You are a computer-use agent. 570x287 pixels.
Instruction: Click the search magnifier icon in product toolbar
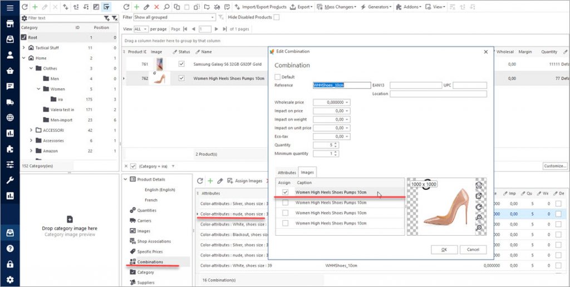click(166, 7)
